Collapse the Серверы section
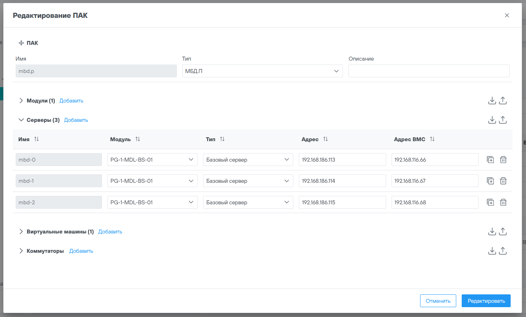This screenshot has height=317, width=526. click(x=21, y=120)
